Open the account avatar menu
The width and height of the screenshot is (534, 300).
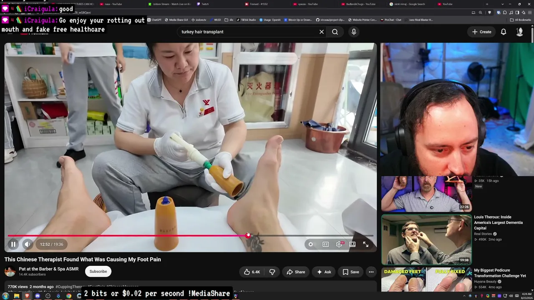[520, 32]
